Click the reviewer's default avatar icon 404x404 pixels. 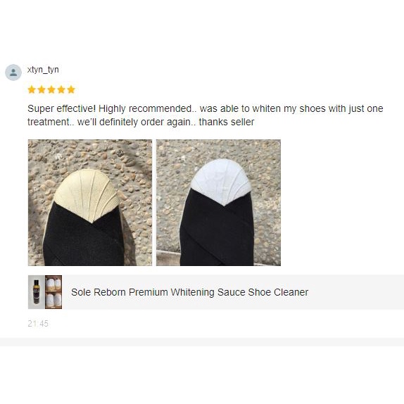pyautogui.click(x=13, y=72)
